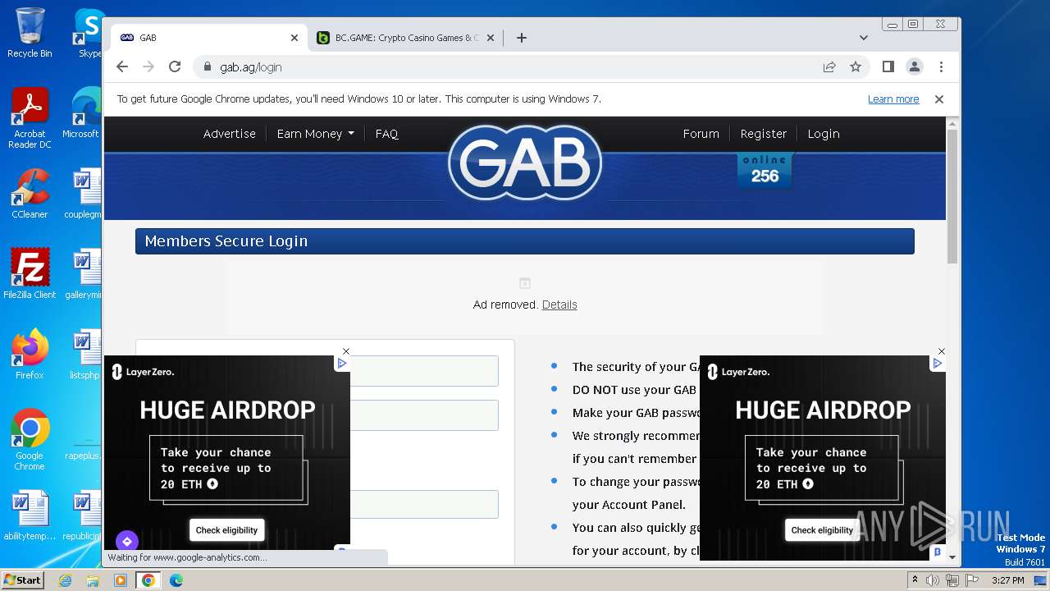Dismiss the Chrome update notification bar
Image resolution: width=1050 pixels, height=591 pixels.
pos(939,99)
